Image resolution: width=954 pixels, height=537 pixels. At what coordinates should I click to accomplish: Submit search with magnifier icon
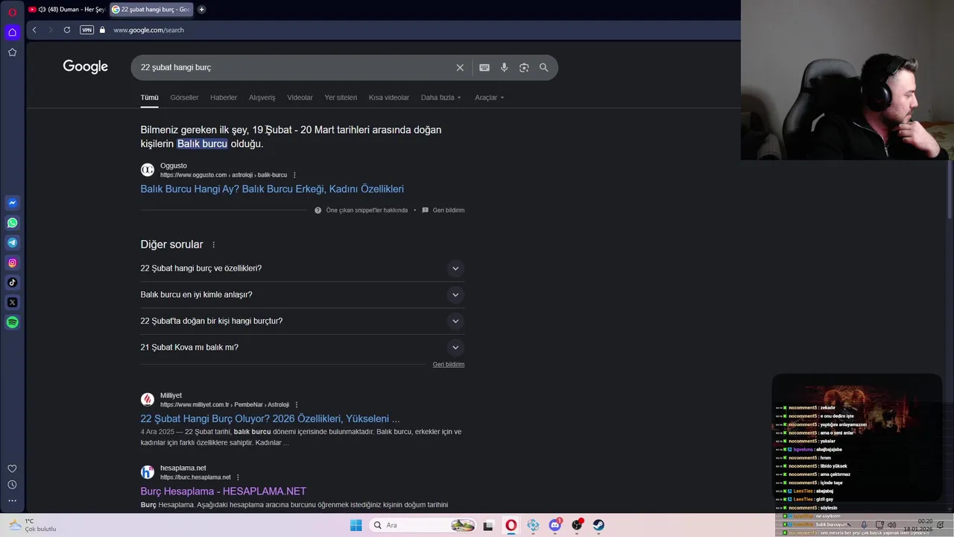pyautogui.click(x=544, y=67)
